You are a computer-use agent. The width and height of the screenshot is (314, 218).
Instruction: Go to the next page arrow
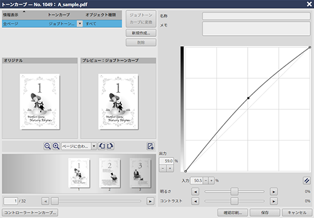[150, 201]
